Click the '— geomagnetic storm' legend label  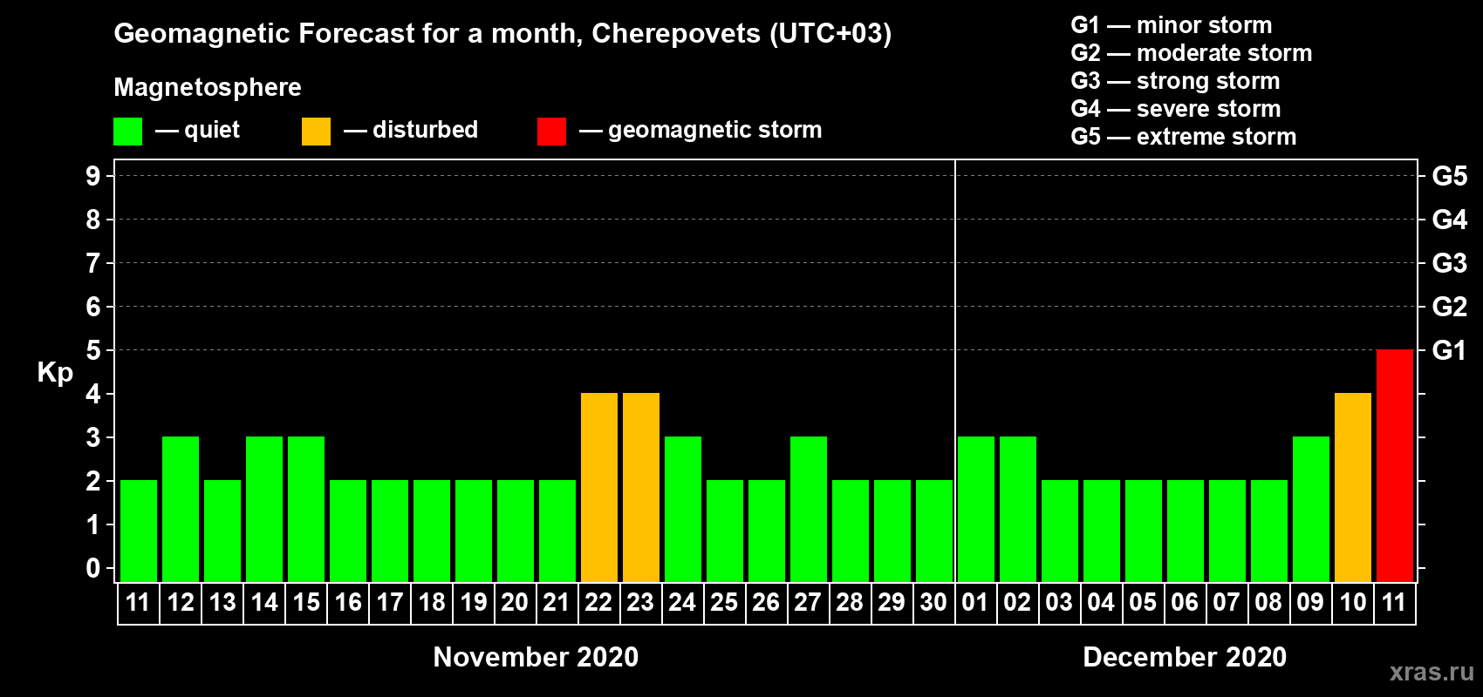(x=700, y=130)
